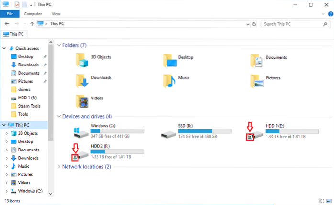This screenshot has height=205, width=334.
Task: Select Steam Tools in Quick access
Action: pos(29,107)
